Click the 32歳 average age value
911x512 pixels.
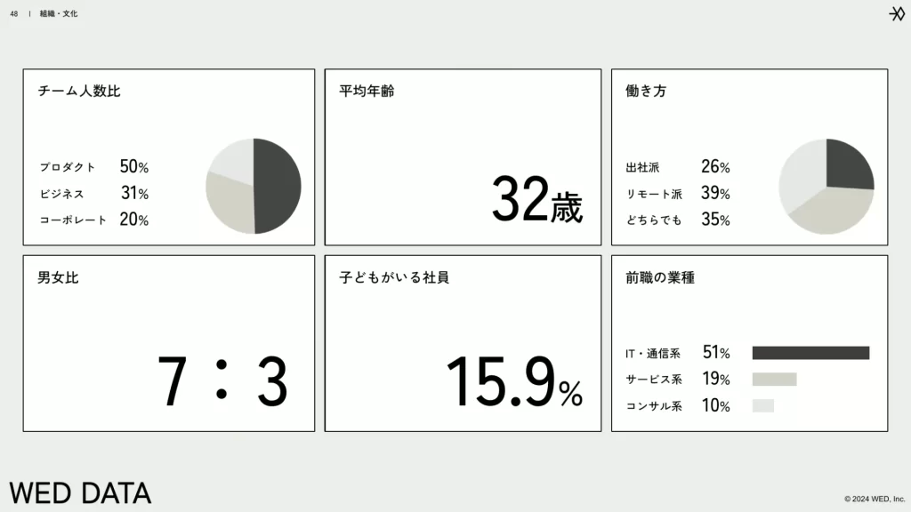click(536, 199)
